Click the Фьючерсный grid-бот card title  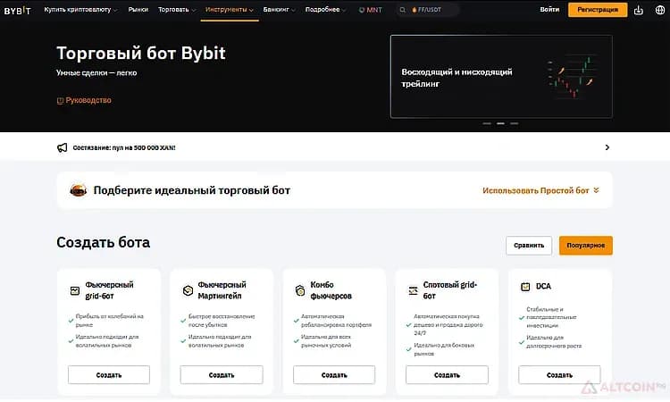click(109, 290)
